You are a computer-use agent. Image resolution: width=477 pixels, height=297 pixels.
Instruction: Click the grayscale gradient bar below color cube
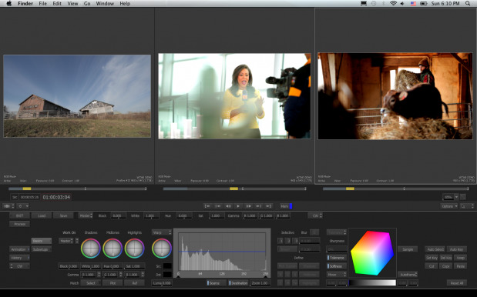(372, 282)
